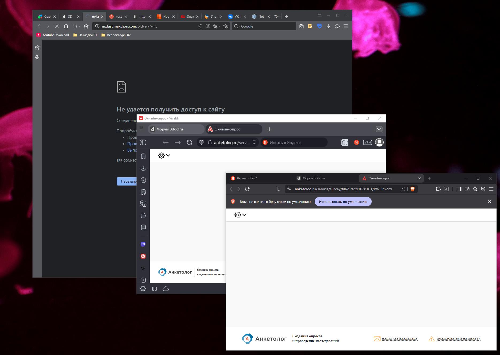
Task: Stop page loading in Maxthon toolbar
Action: (x=57, y=26)
